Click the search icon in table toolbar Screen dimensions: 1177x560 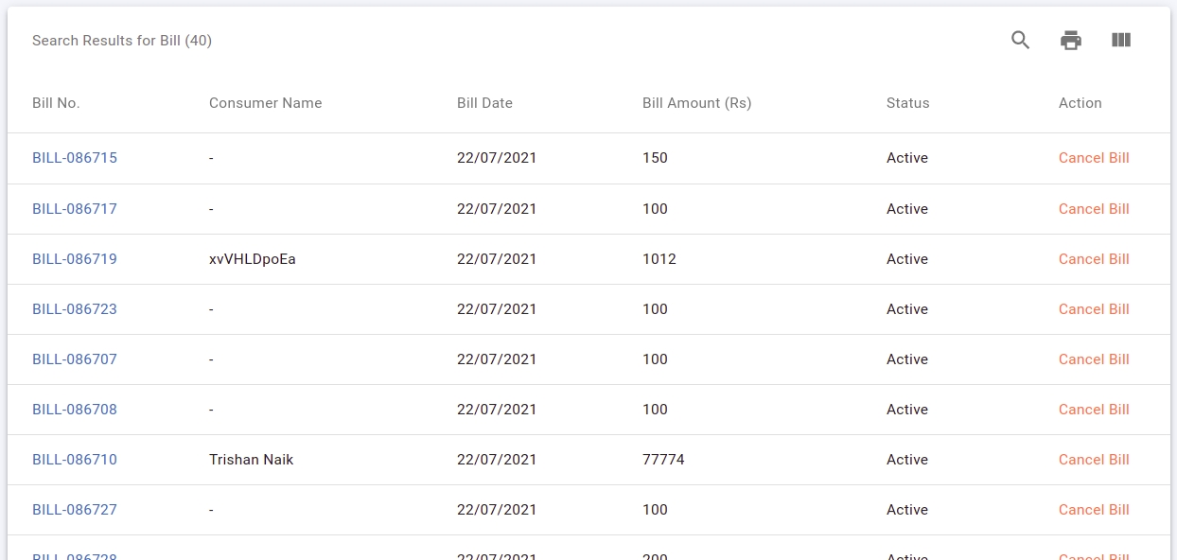[x=1020, y=41]
